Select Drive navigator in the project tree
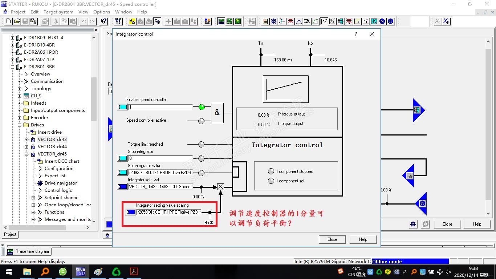This screenshot has height=279, width=496. (61, 183)
